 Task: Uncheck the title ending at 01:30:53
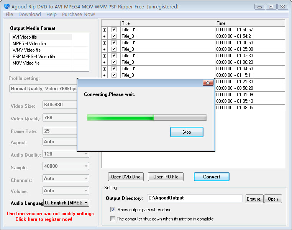pyautogui.click(x=114, y=42)
